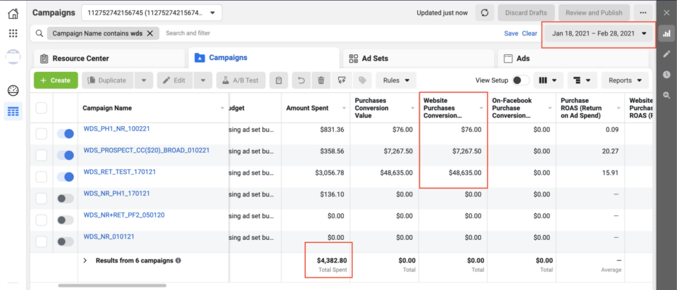Viewport: 677px width, 290px height.
Task: Click the refresh data icon
Action: tap(485, 13)
